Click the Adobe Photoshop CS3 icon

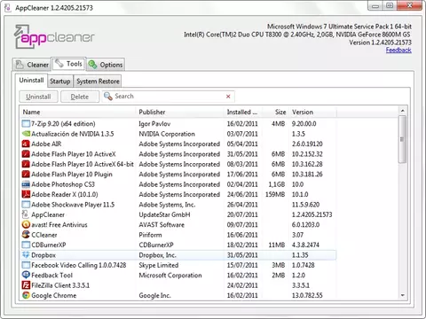(26, 184)
